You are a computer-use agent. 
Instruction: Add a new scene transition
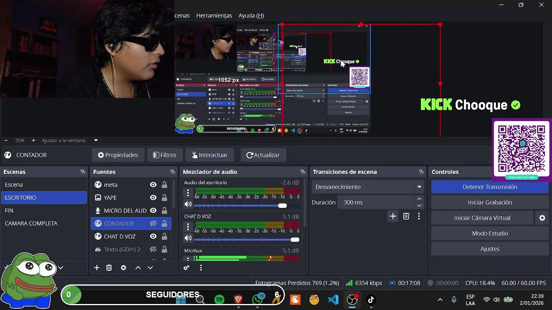(x=393, y=216)
